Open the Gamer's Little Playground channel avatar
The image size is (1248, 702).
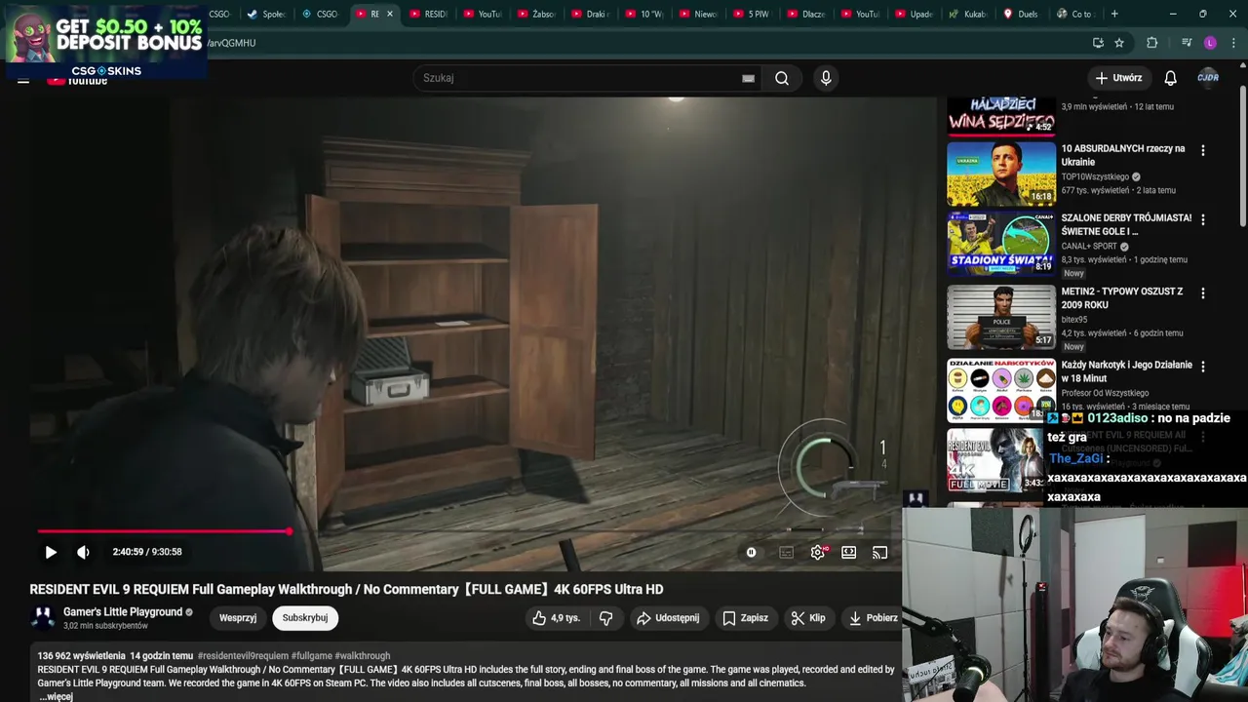tap(43, 617)
